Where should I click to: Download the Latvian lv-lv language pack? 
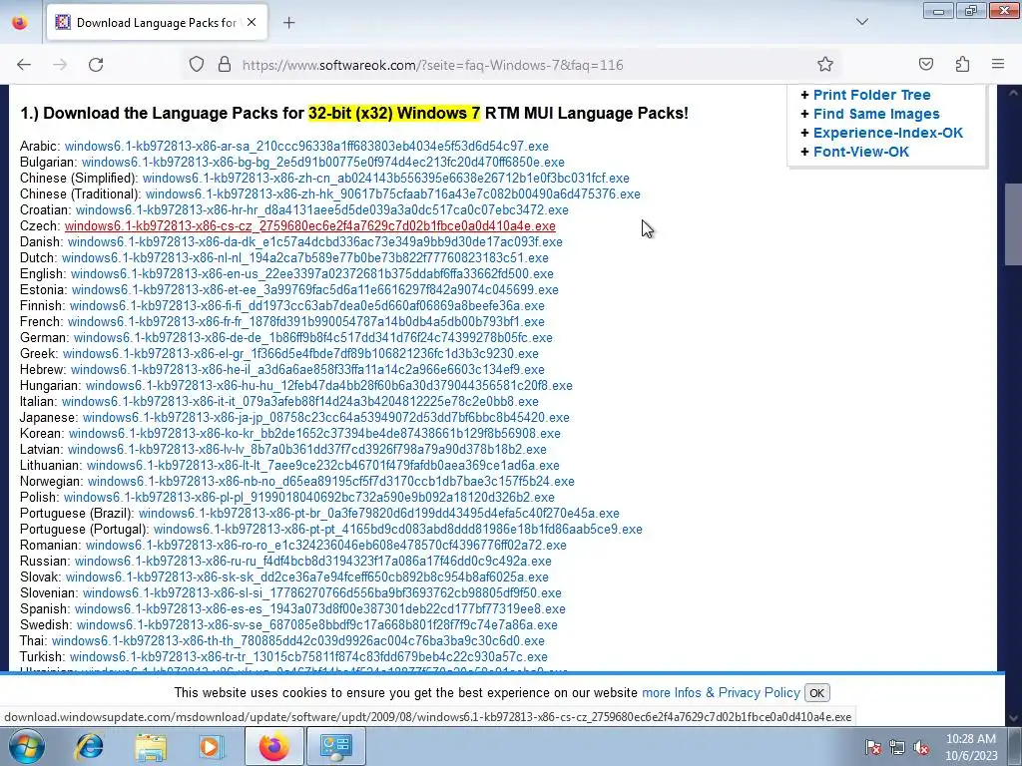[x=307, y=450]
